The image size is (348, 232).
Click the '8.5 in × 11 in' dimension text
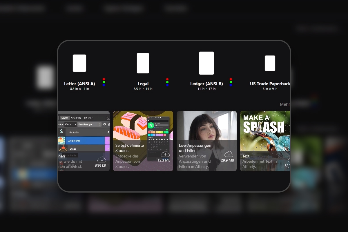79,89
